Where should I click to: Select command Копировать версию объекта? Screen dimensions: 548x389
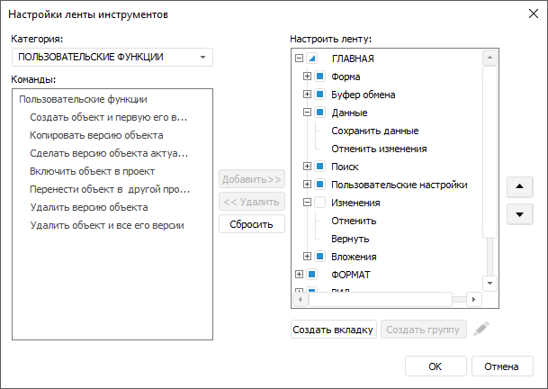point(96,135)
